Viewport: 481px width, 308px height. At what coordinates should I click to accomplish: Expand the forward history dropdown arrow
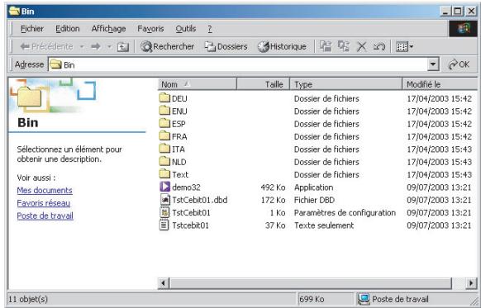[x=110, y=46]
